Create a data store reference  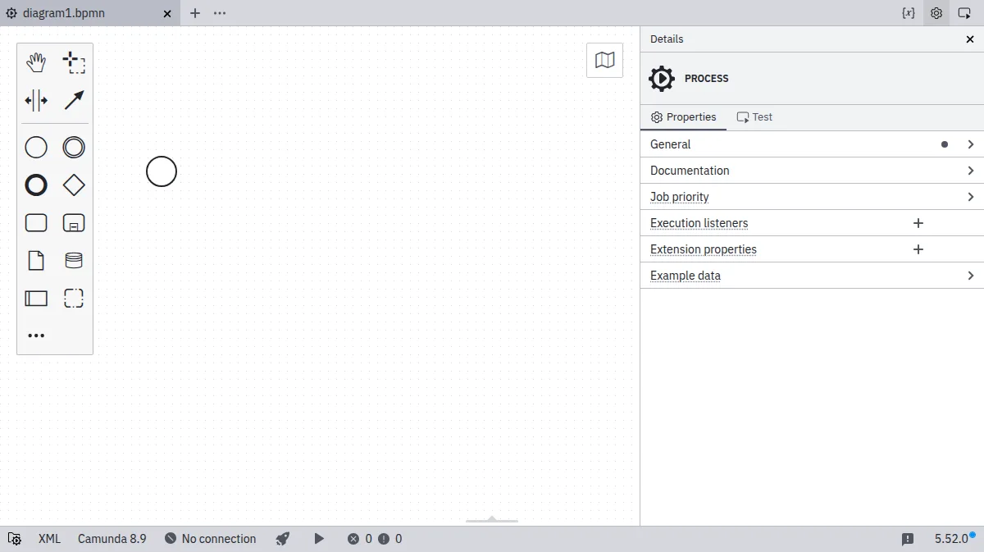[x=74, y=261]
